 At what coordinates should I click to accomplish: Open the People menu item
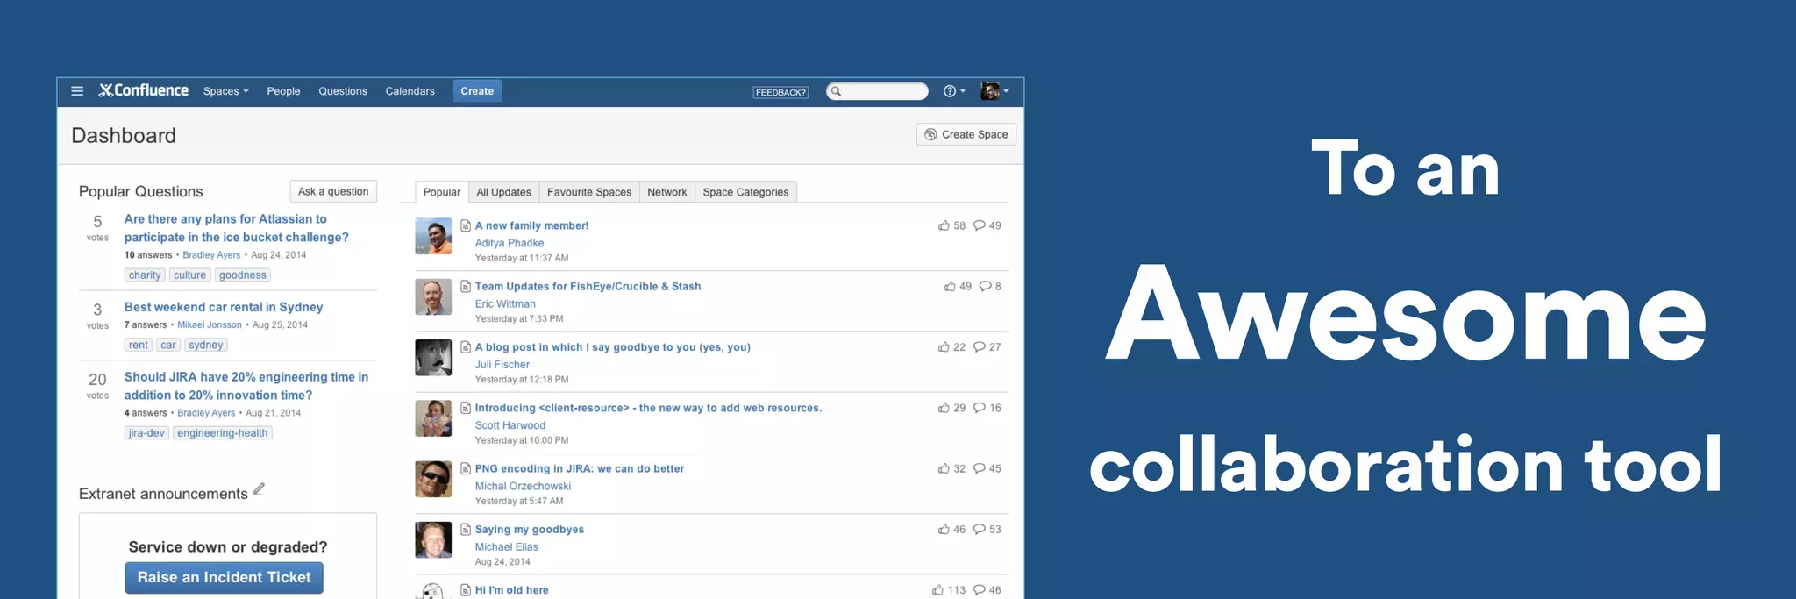(x=283, y=91)
